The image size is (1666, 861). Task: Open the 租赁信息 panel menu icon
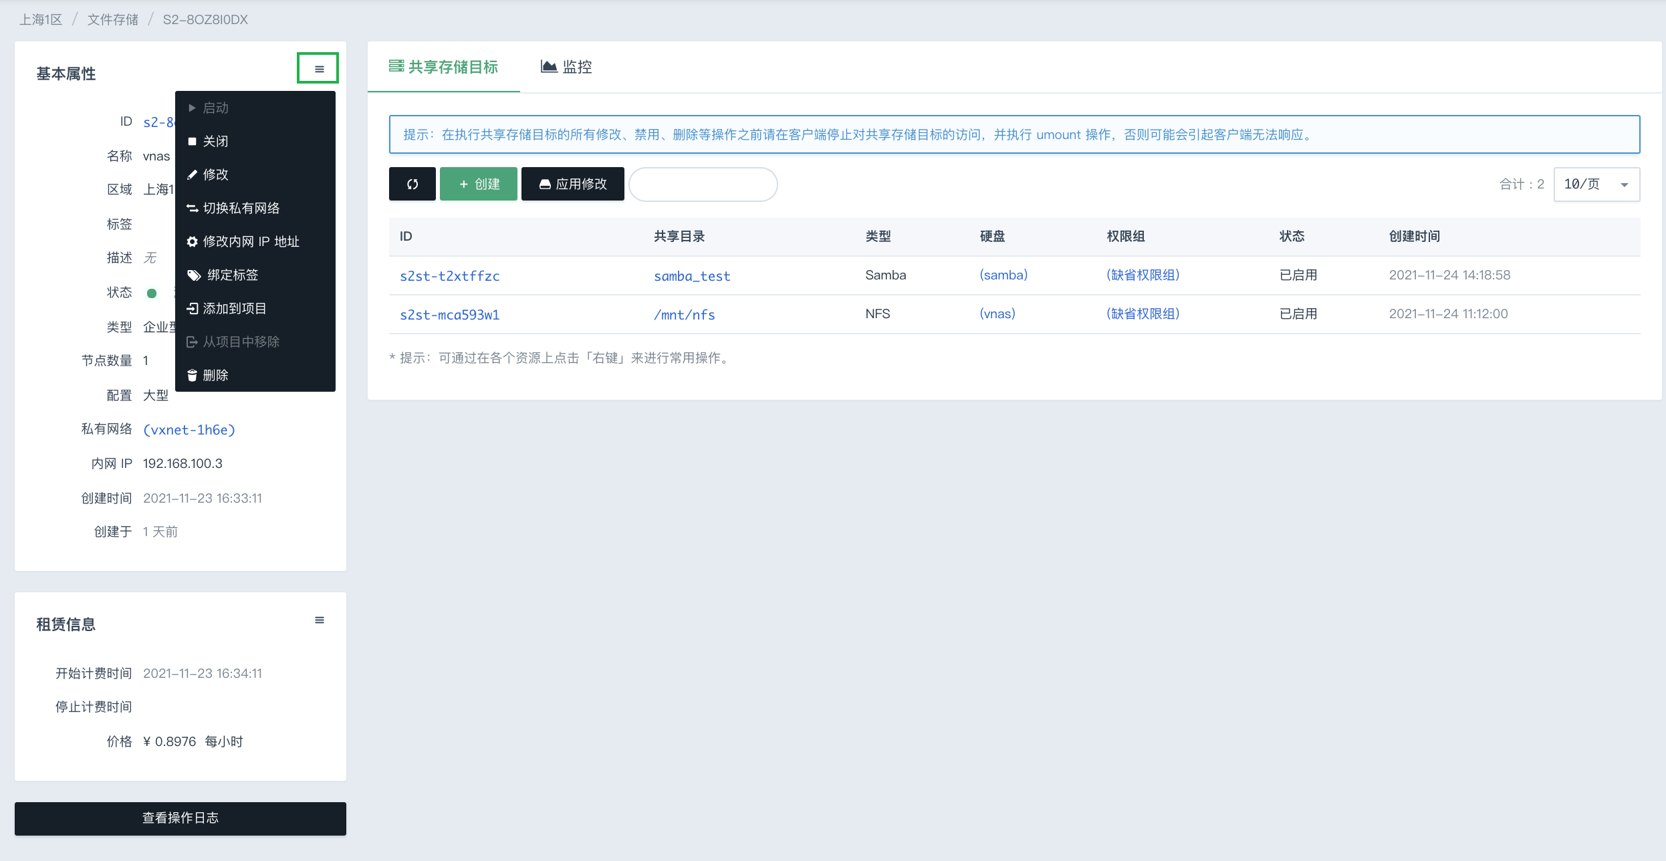319,620
